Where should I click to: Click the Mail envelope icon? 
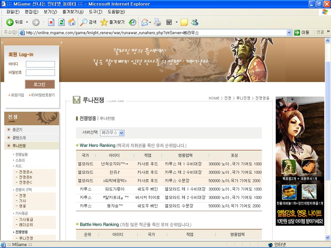click(x=145, y=22)
